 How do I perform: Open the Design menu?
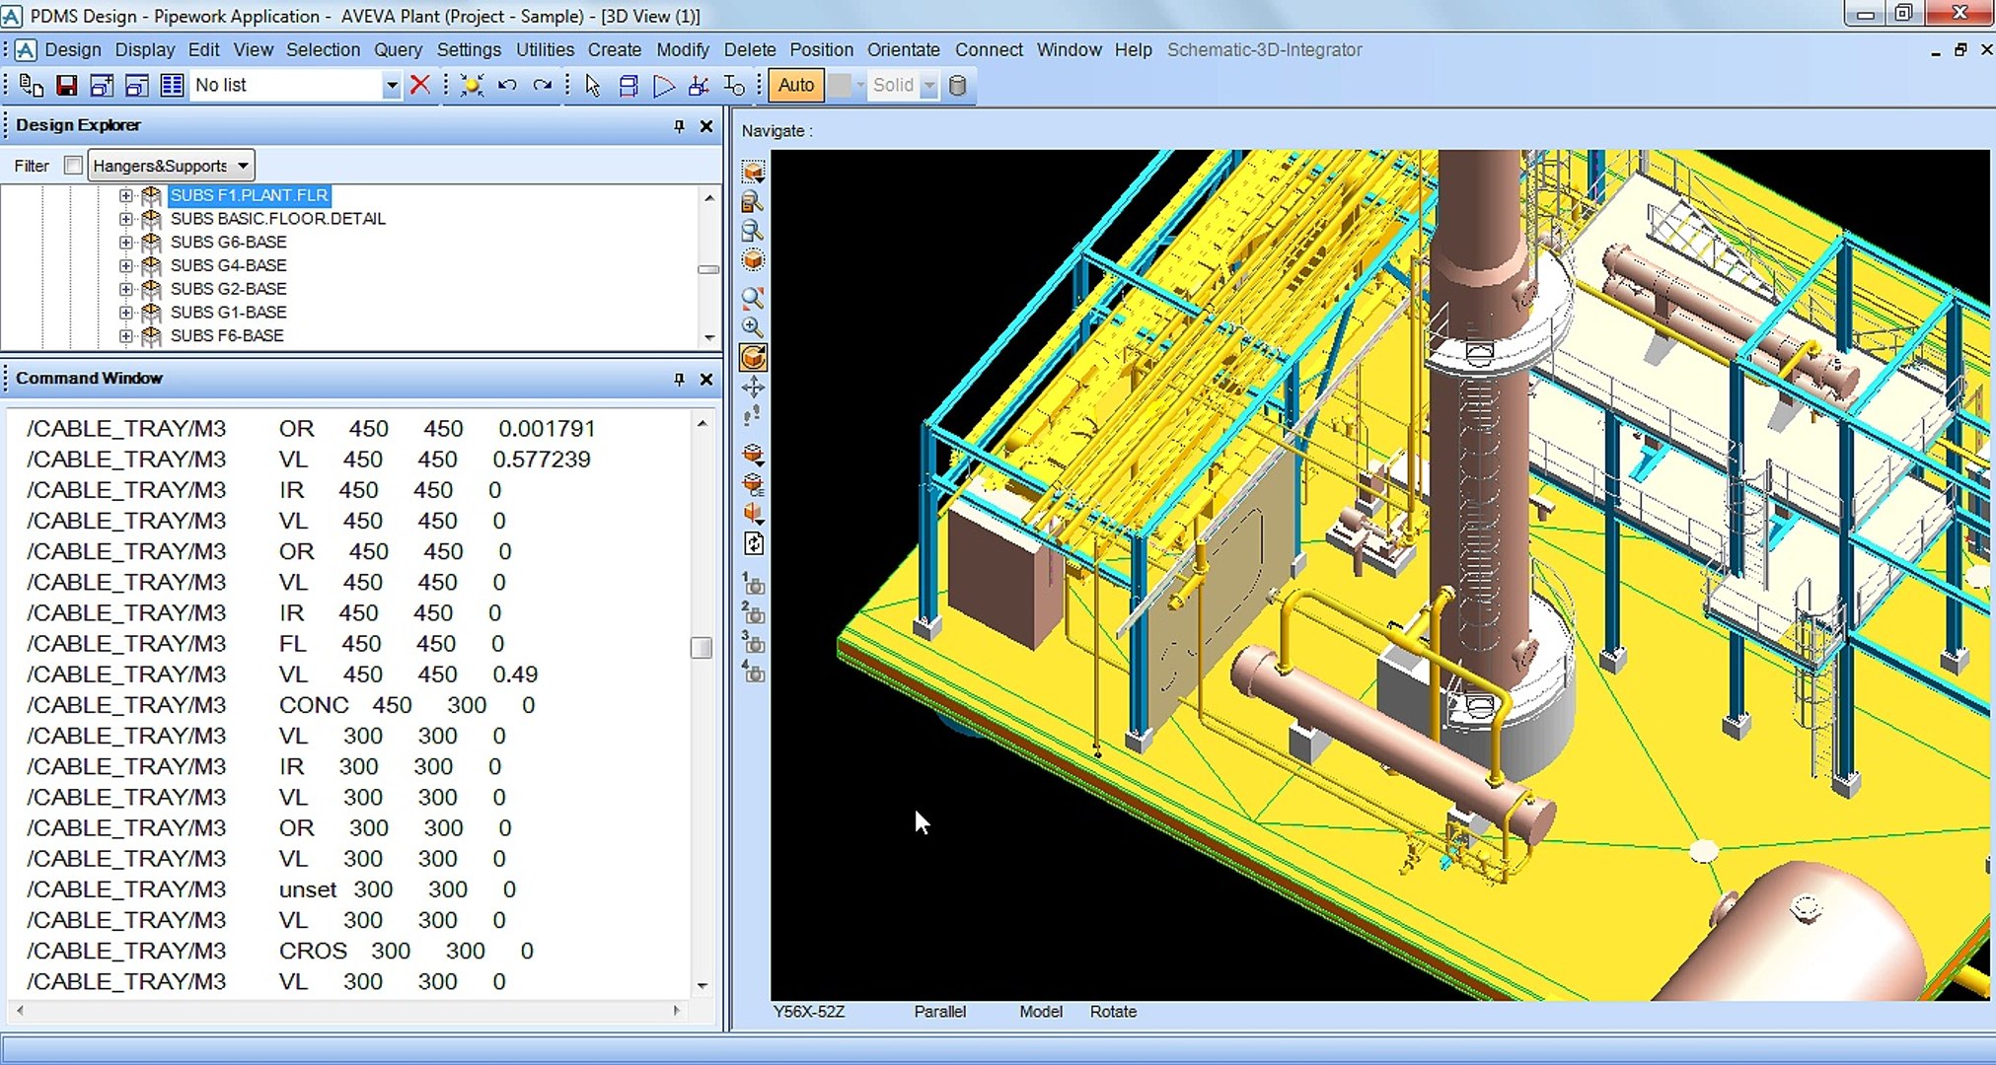[x=73, y=50]
